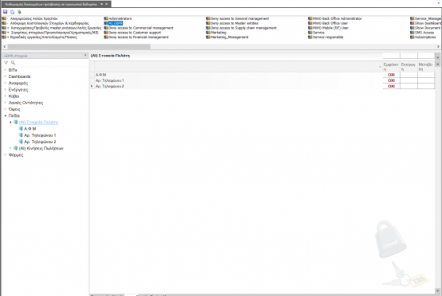Screen dimensions: 442x296
Task: Click the copy icon in the toolbar
Action: 13,12
